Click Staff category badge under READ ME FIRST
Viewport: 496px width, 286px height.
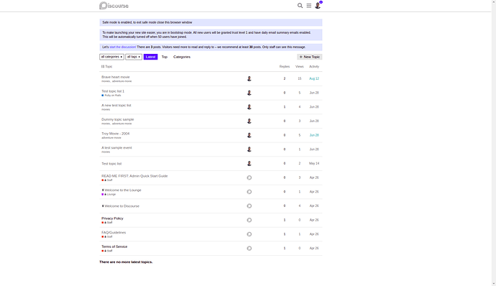(x=107, y=180)
